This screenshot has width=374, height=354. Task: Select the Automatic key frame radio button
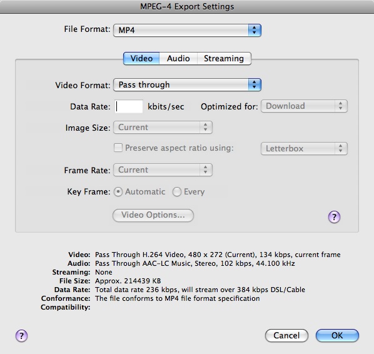(x=118, y=192)
